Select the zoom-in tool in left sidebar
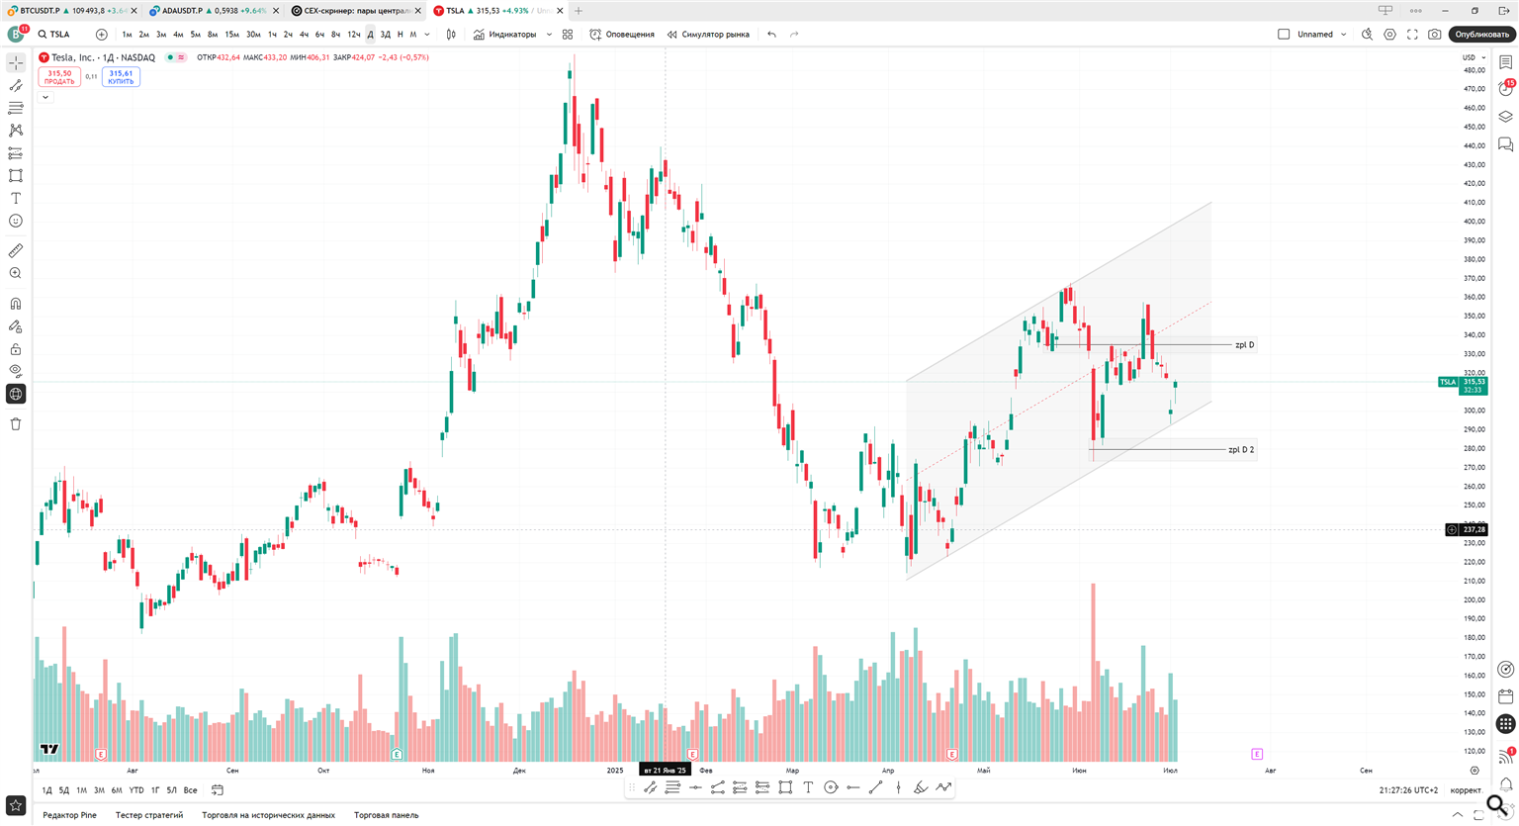Screen dimensions: 1519x826 point(16,273)
